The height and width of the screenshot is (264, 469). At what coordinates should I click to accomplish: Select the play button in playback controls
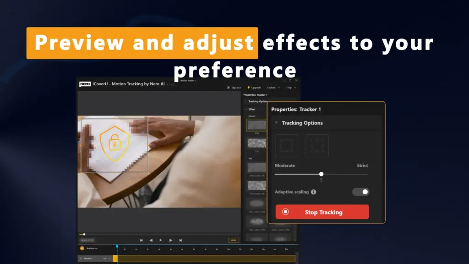[x=161, y=240]
